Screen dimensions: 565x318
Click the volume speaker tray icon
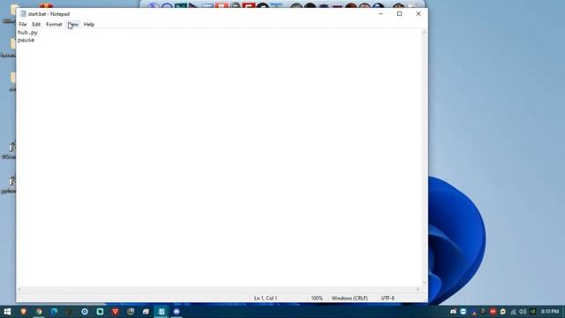click(523, 312)
